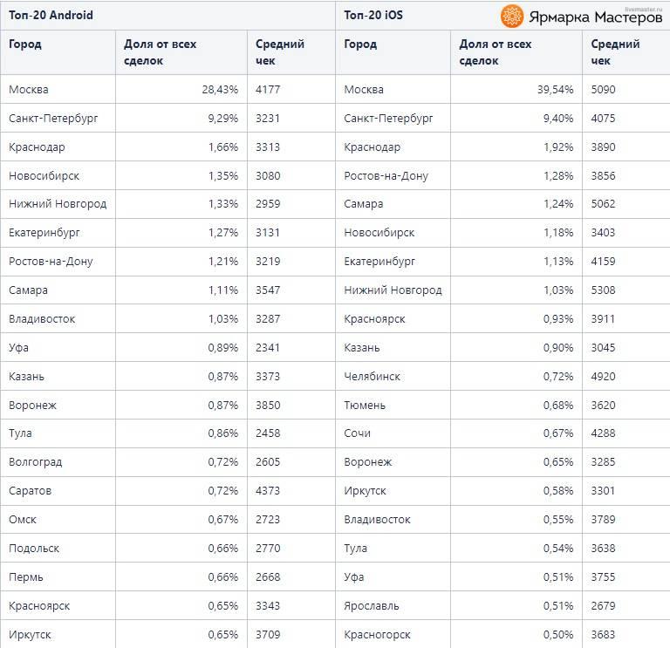The width and height of the screenshot is (670, 648).
Task: Select average check value 4373 for Саратов
Action: (268, 491)
